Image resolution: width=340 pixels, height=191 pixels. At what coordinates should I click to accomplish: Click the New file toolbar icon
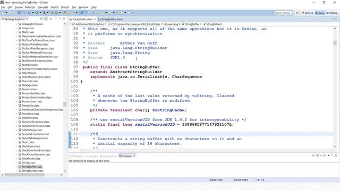pos(3,13)
